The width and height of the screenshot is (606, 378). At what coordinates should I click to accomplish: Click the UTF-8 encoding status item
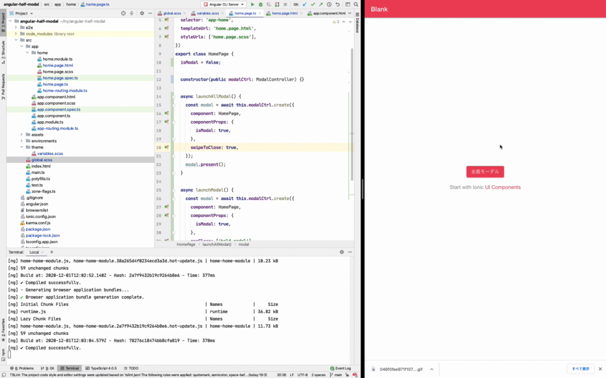point(302,375)
